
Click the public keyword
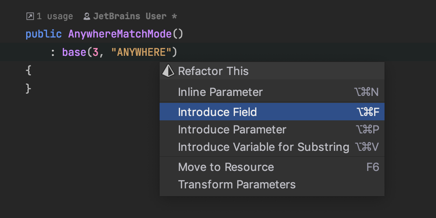click(44, 34)
